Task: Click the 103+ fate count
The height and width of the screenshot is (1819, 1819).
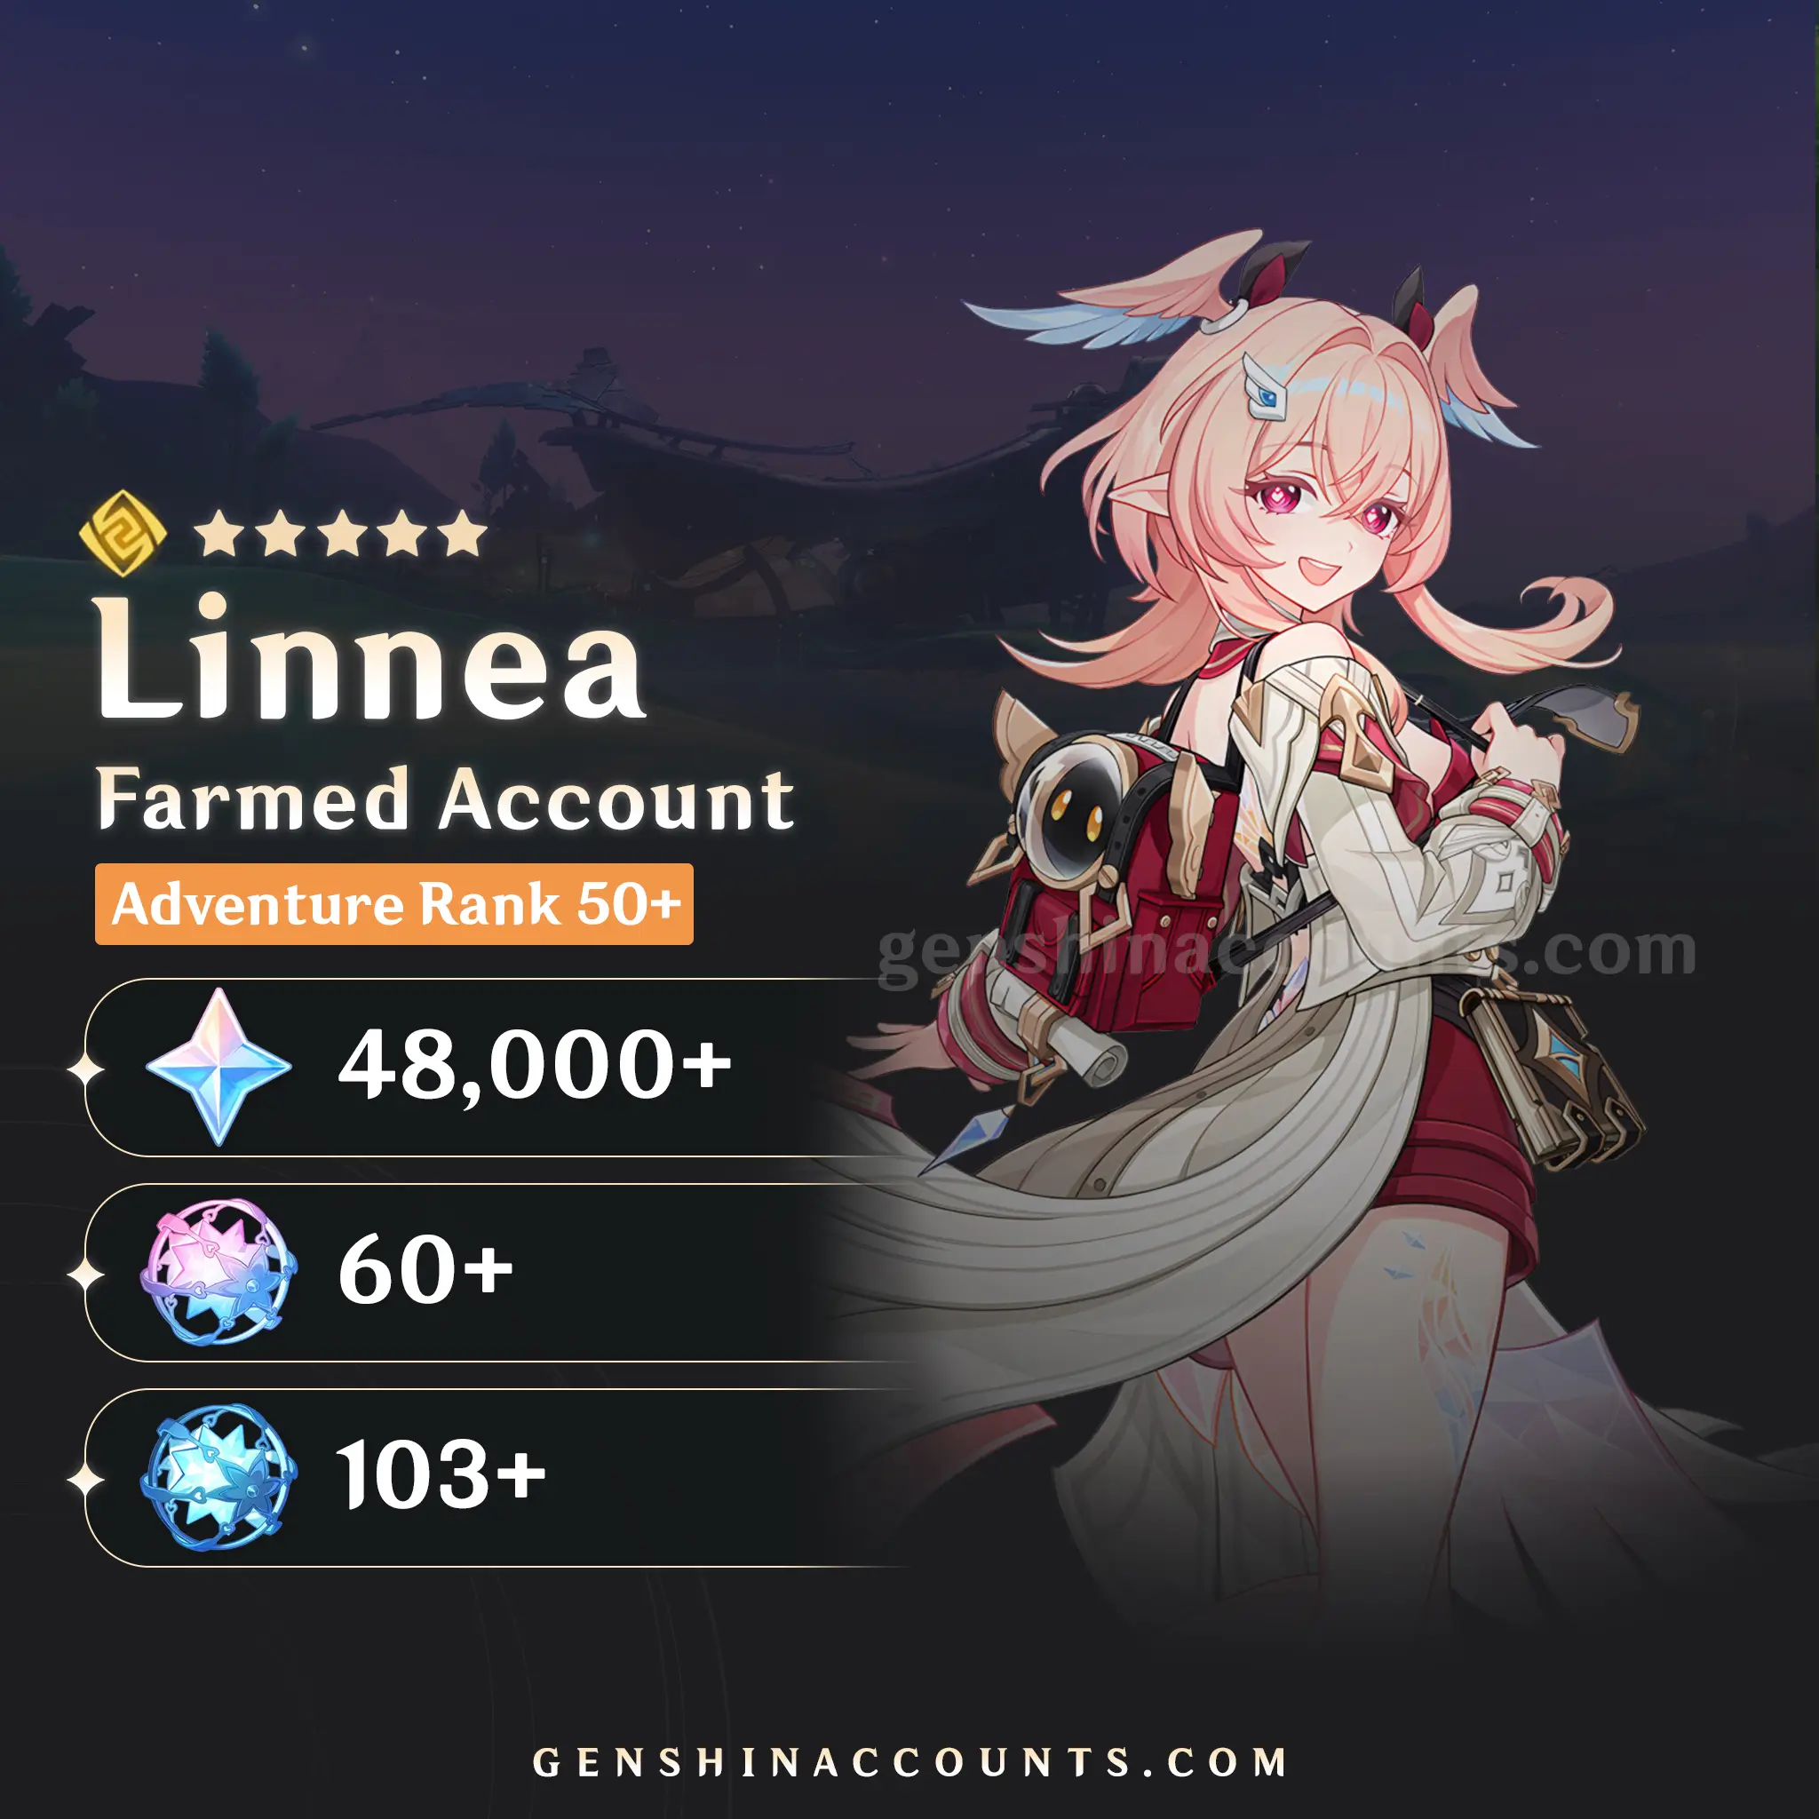Action: (441, 1474)
